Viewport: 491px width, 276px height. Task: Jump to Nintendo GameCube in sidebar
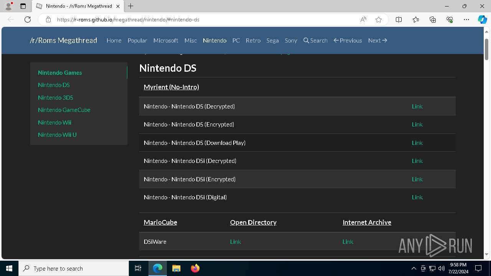[64, 110]
